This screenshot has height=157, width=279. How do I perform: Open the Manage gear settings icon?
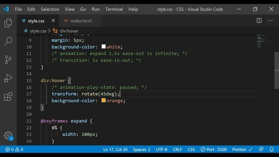8,136
